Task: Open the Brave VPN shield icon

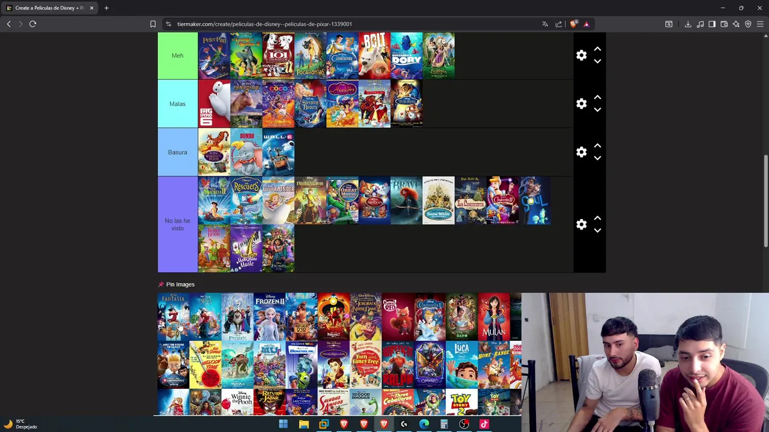Action: [748, 24]
